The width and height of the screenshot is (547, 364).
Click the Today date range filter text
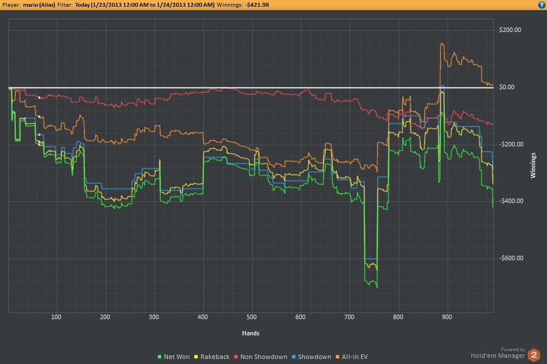tap(145, 5)
